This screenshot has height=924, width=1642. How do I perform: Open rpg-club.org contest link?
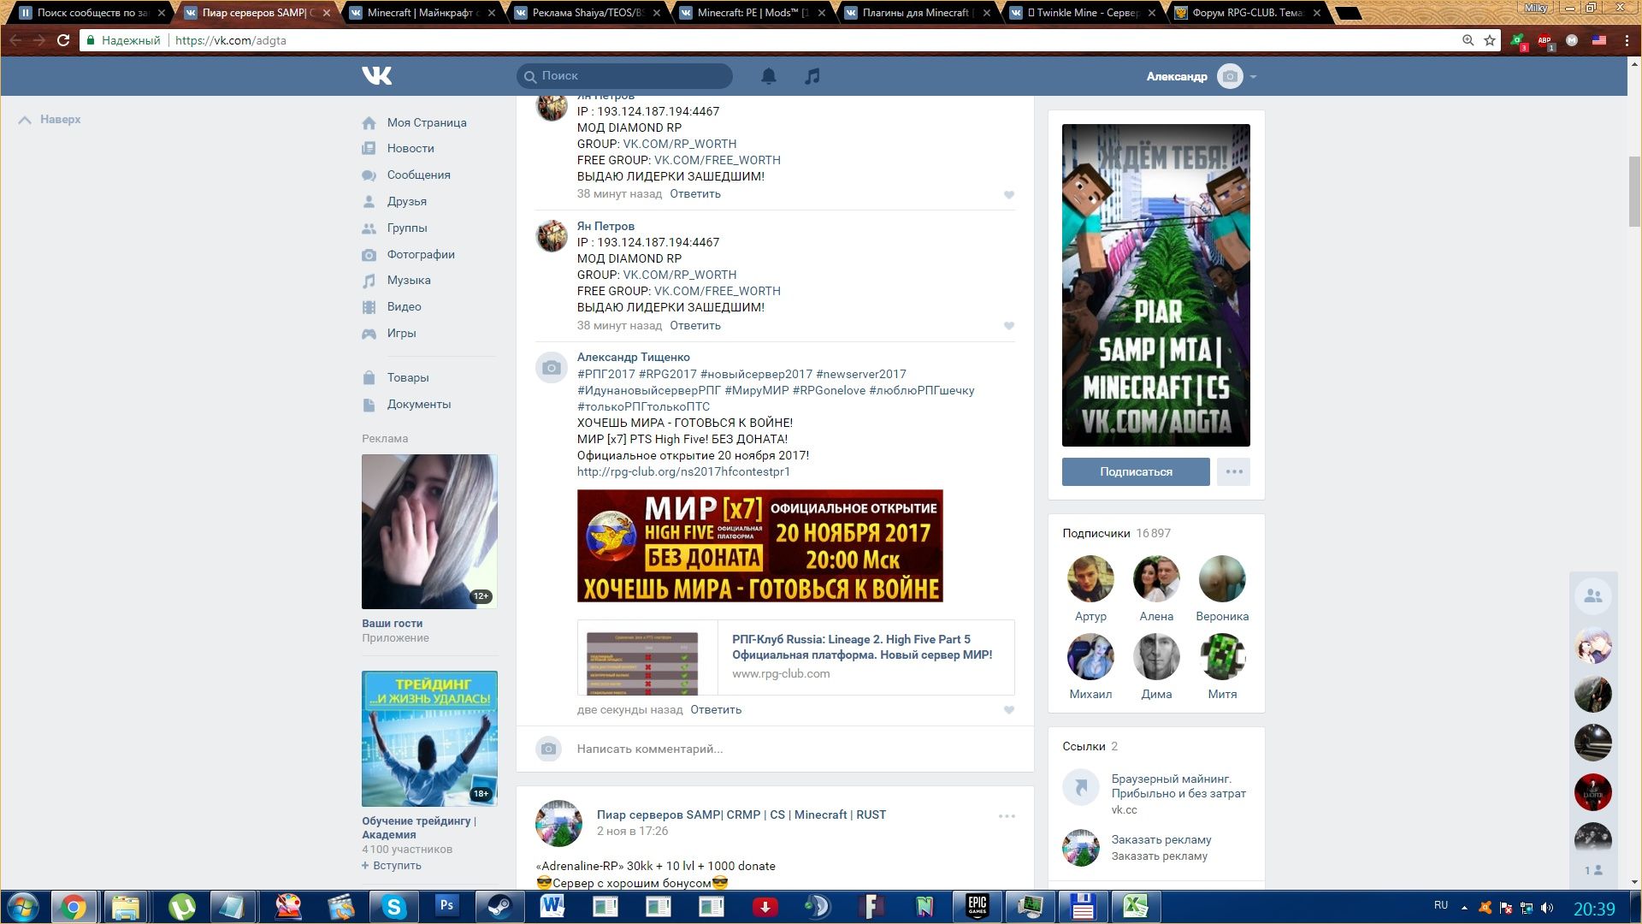[x=683, y=471]
